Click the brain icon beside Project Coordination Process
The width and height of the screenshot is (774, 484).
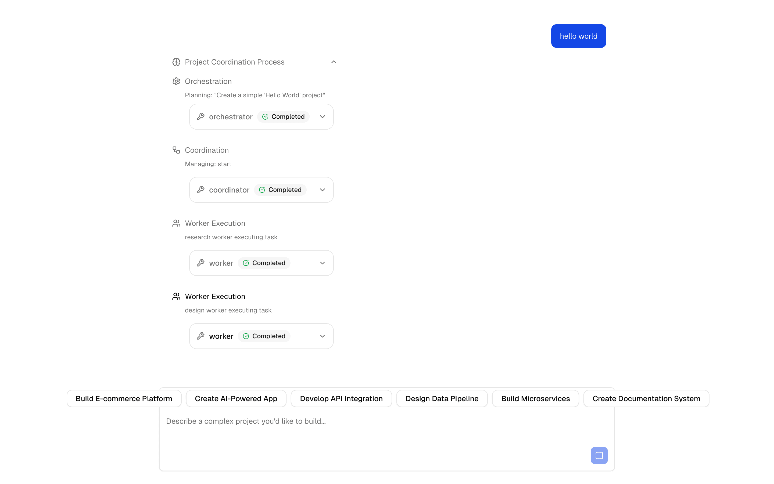pos(176,62)
